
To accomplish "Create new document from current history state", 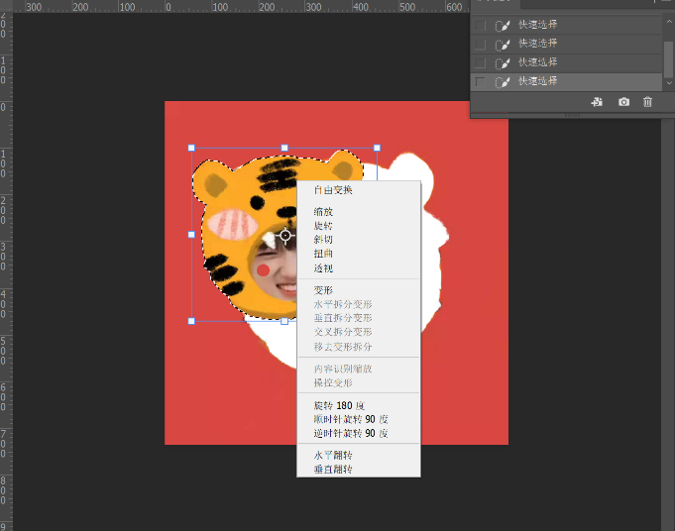I will coord(597,102).
